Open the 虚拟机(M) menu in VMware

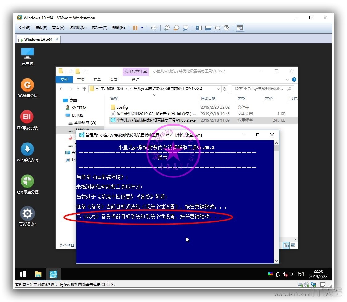coord(78,28)
